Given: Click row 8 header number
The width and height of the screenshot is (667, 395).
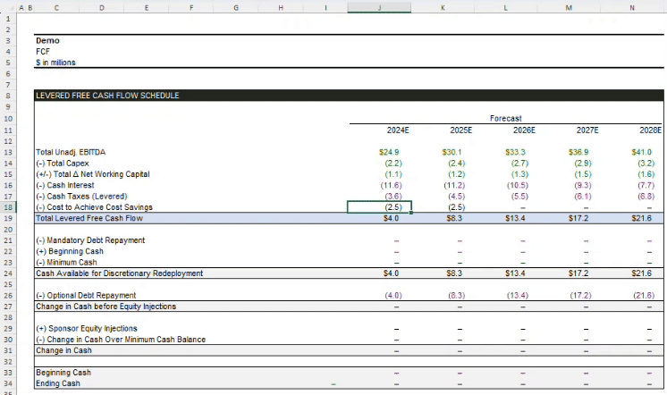Looking at the screenshot, I should (8, 95).
